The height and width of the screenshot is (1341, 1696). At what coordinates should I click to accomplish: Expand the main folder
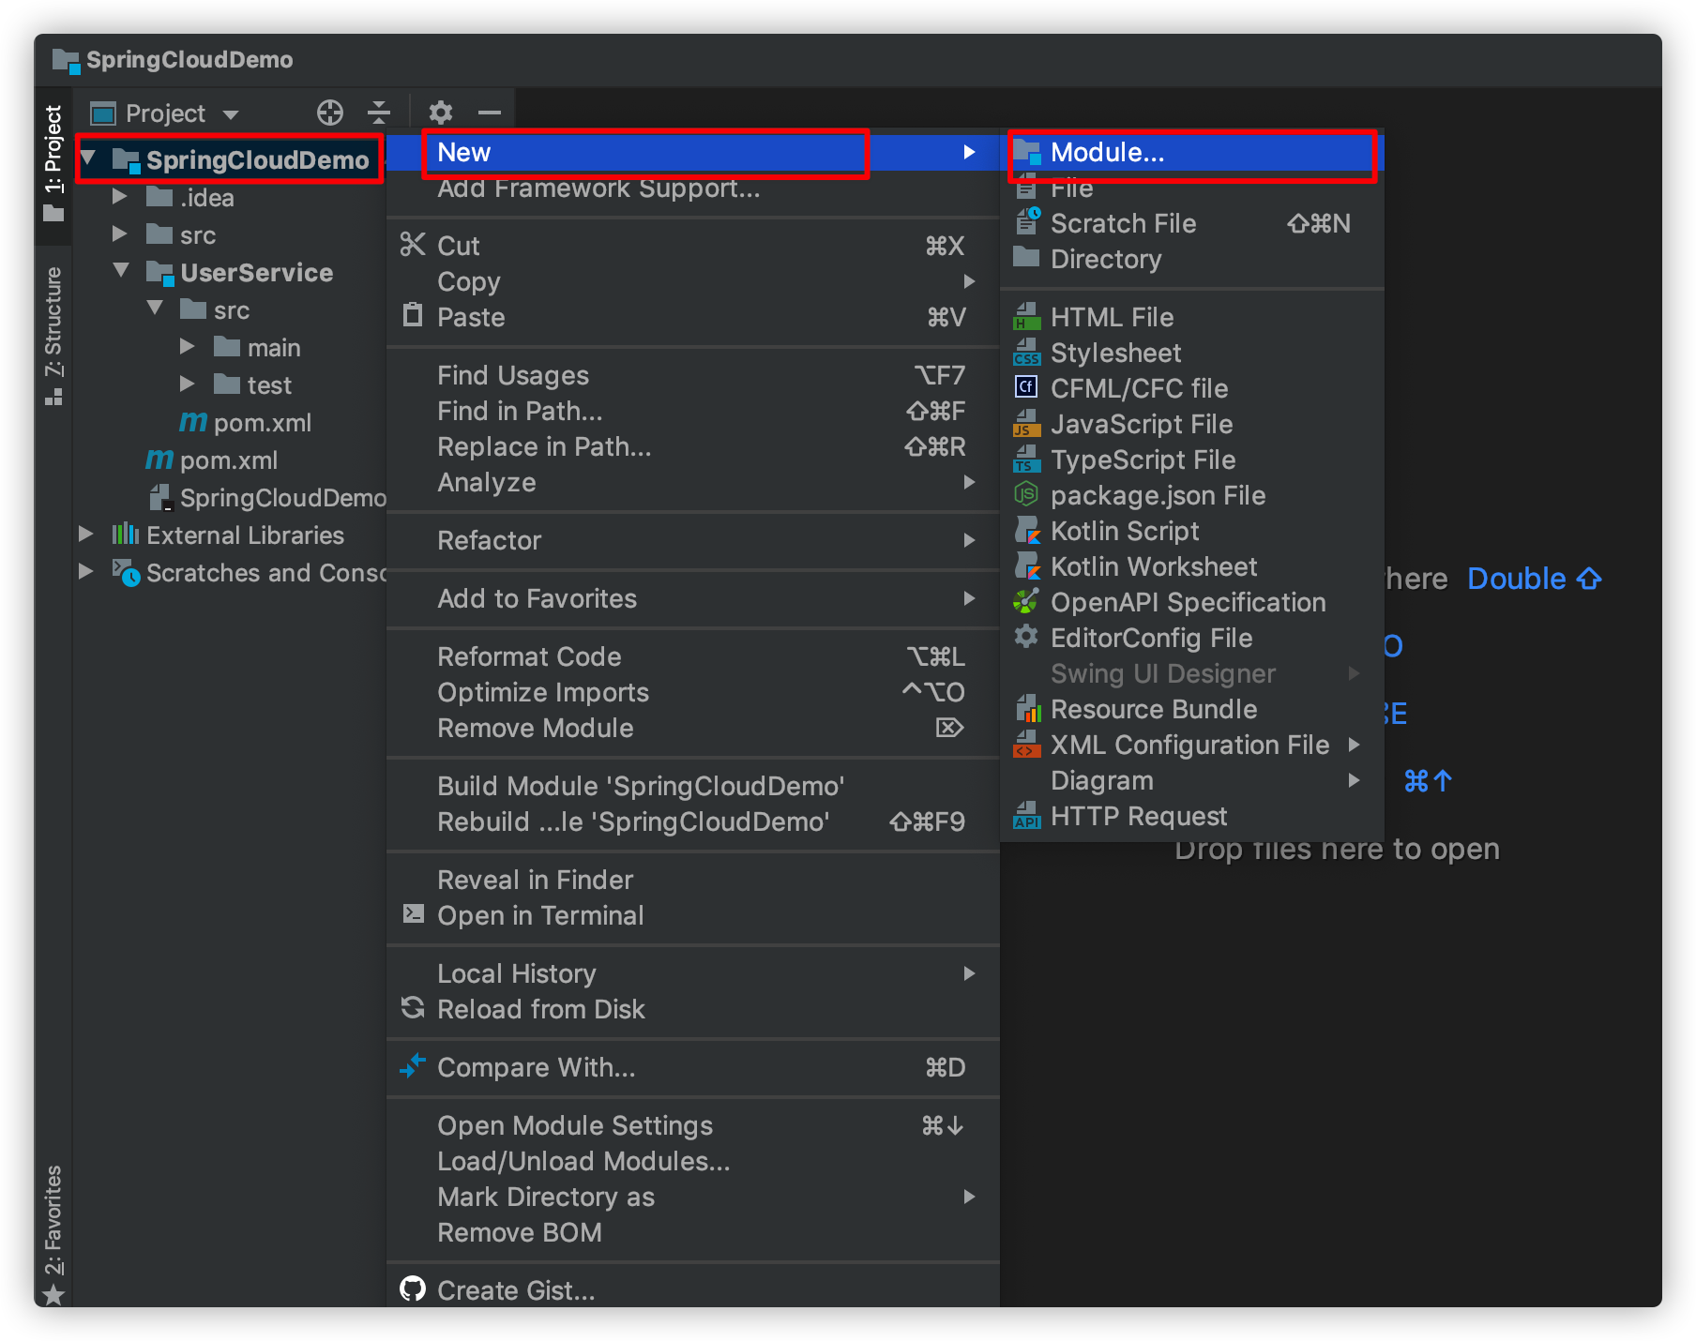(187, 346)
